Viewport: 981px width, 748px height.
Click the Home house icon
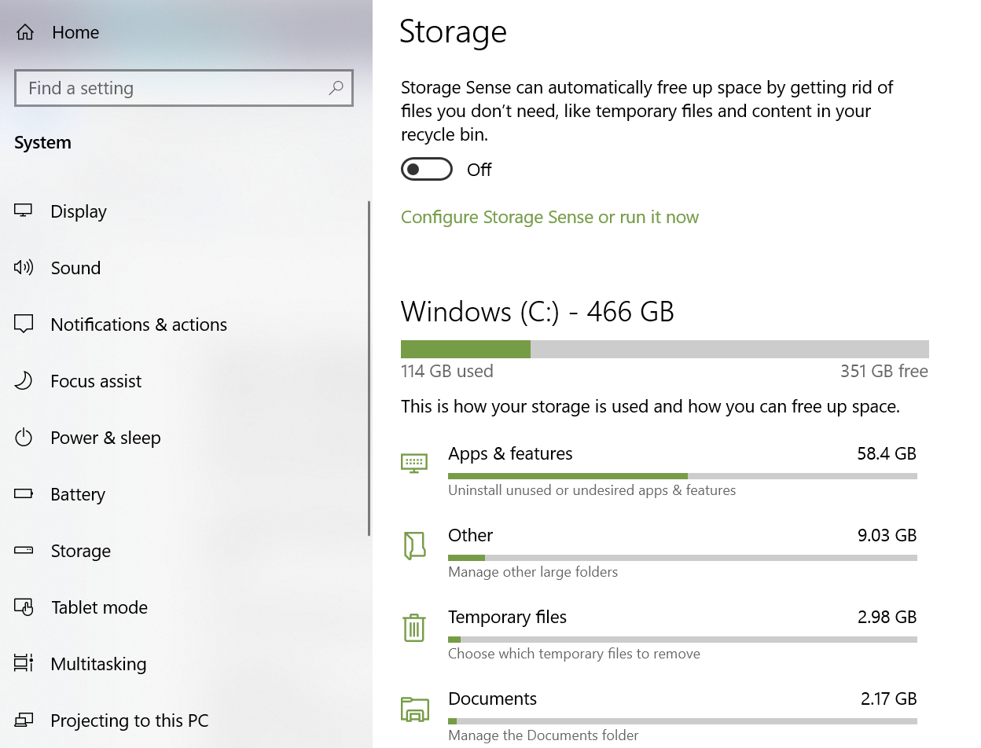(23, 31)
